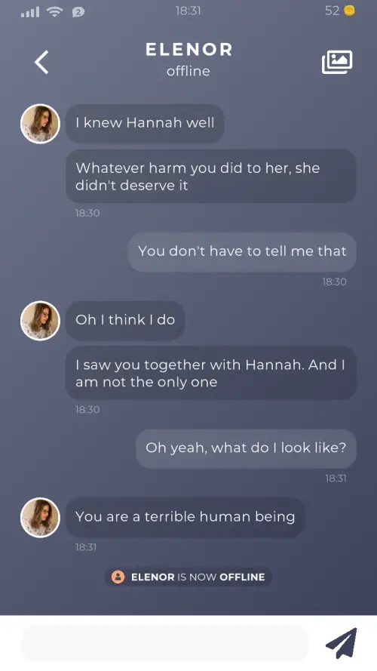Tap the 'offline' status text under the name
Viewport: 377px width, 671px height.
188,71
